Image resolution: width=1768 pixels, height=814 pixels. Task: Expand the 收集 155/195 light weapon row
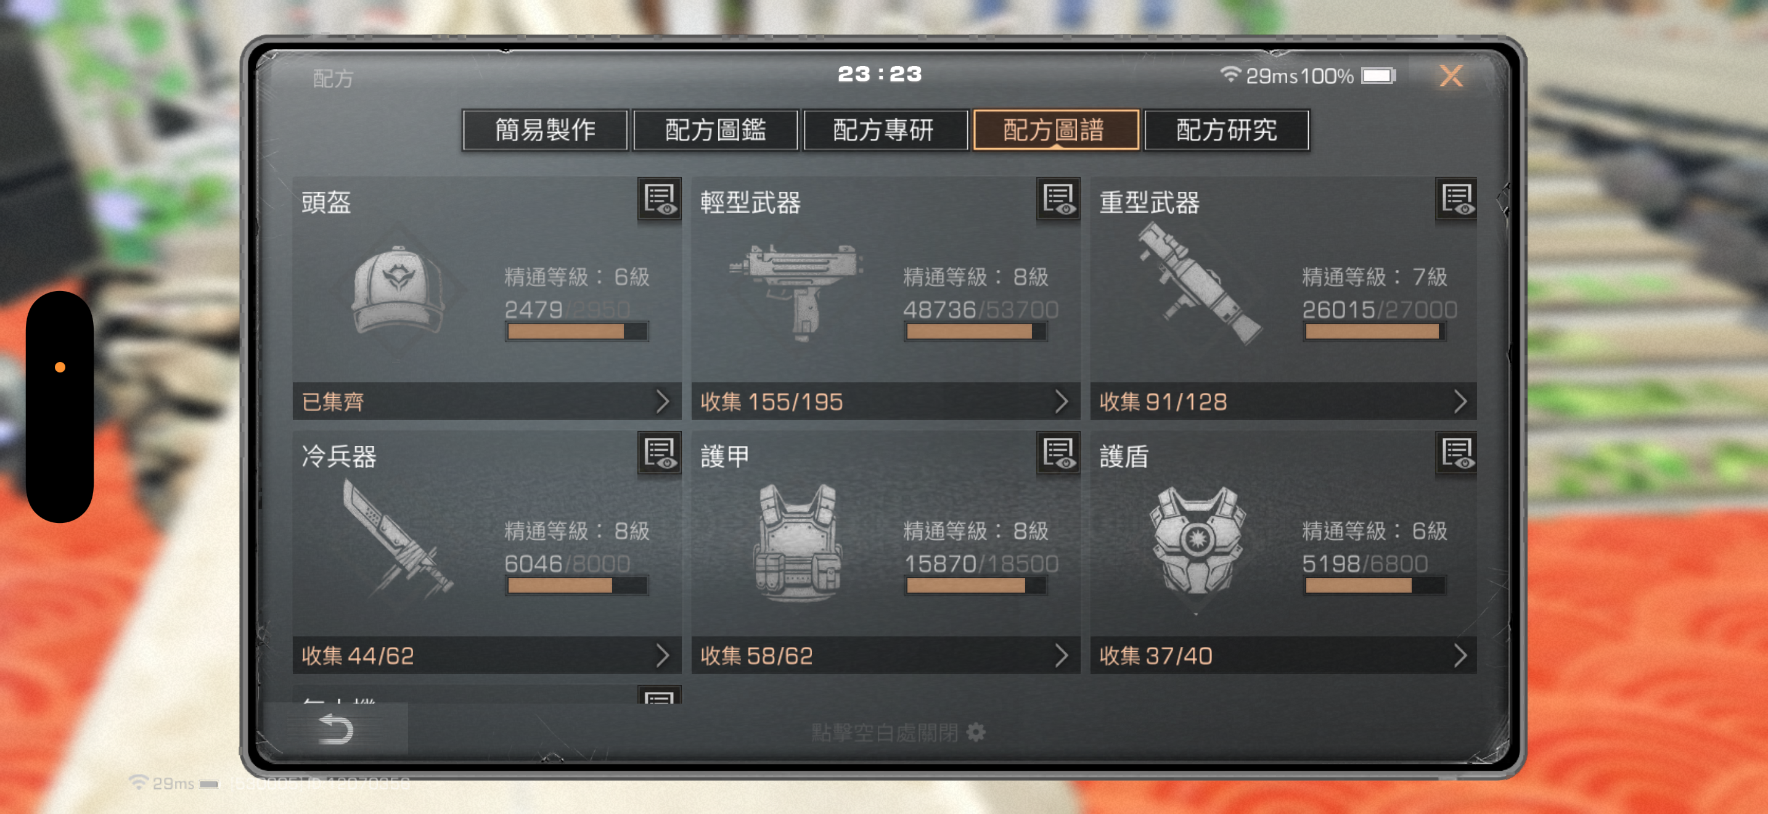pyautogui.click(x=885, y=401)
